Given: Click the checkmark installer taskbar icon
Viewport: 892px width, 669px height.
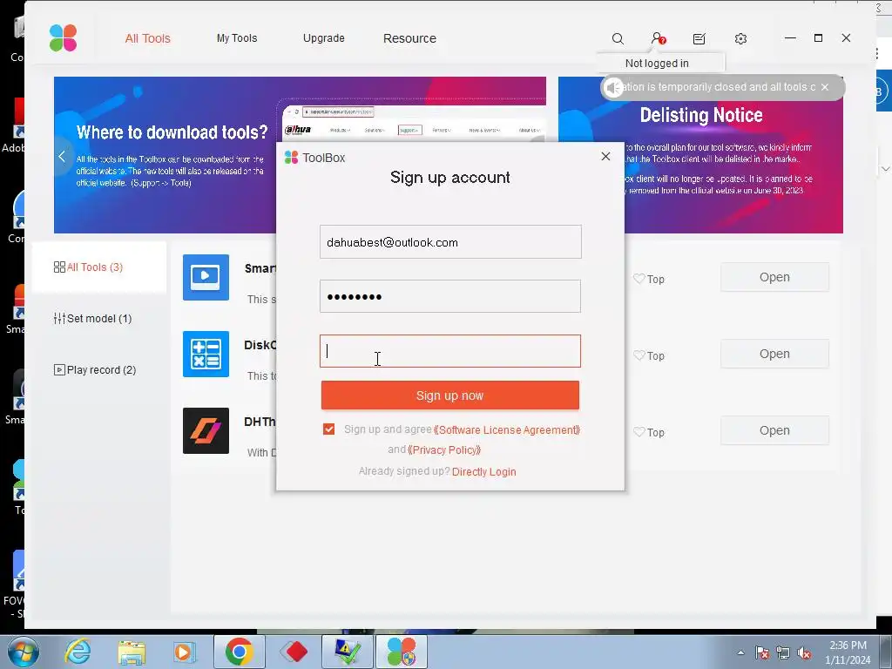Looking at the screenshot, I should pyautogui.click(x=347, y=652).
